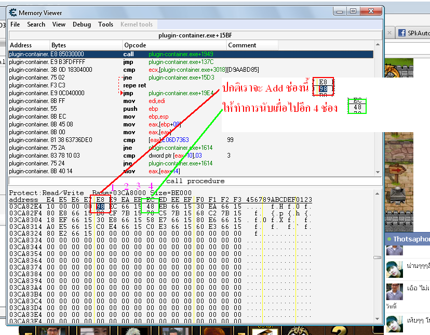Screen dimensions: 430x335
Task: Click the plugin-container.exe+15BF address bar
Action: point(195,35)
